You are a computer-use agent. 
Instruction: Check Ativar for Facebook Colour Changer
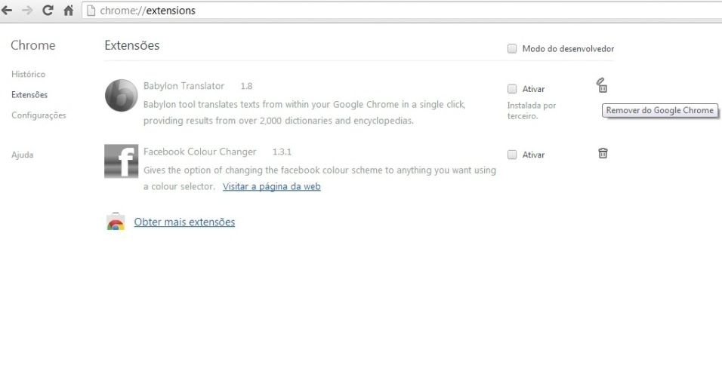pos(512,155)
